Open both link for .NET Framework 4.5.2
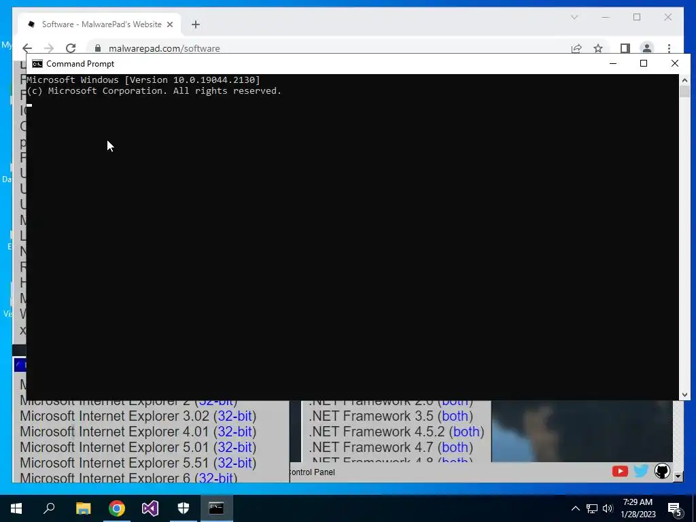The width and height of the screenshot is (696, 522). pyautogui.click(x=466, y=432)
